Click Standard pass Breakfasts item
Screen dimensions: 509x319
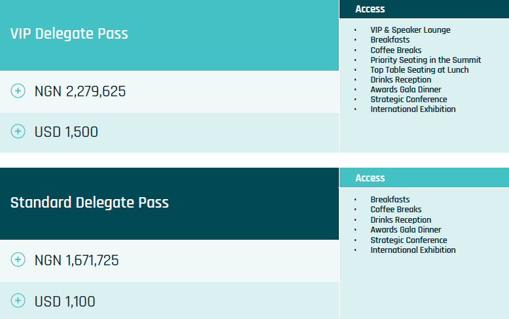[390, 200]
